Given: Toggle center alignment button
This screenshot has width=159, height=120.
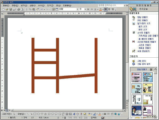Looking at the screenshot, I should (109, 9).
